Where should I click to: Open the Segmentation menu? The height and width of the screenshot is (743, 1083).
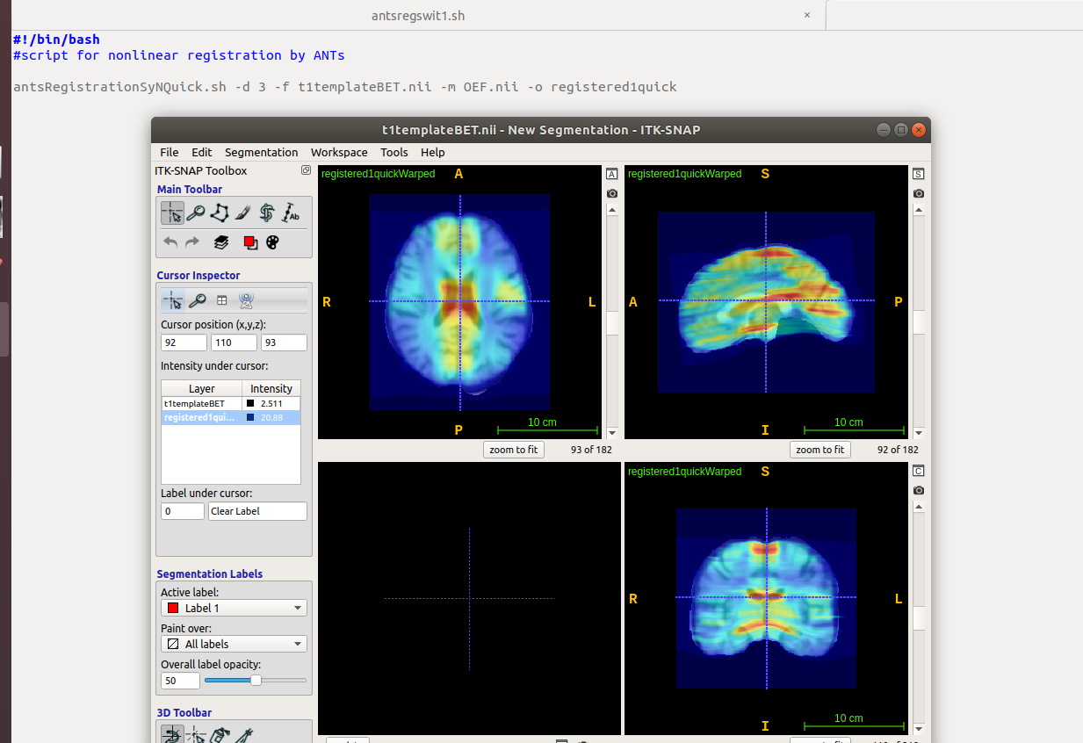pyautogui.click(x=261, y=152)
